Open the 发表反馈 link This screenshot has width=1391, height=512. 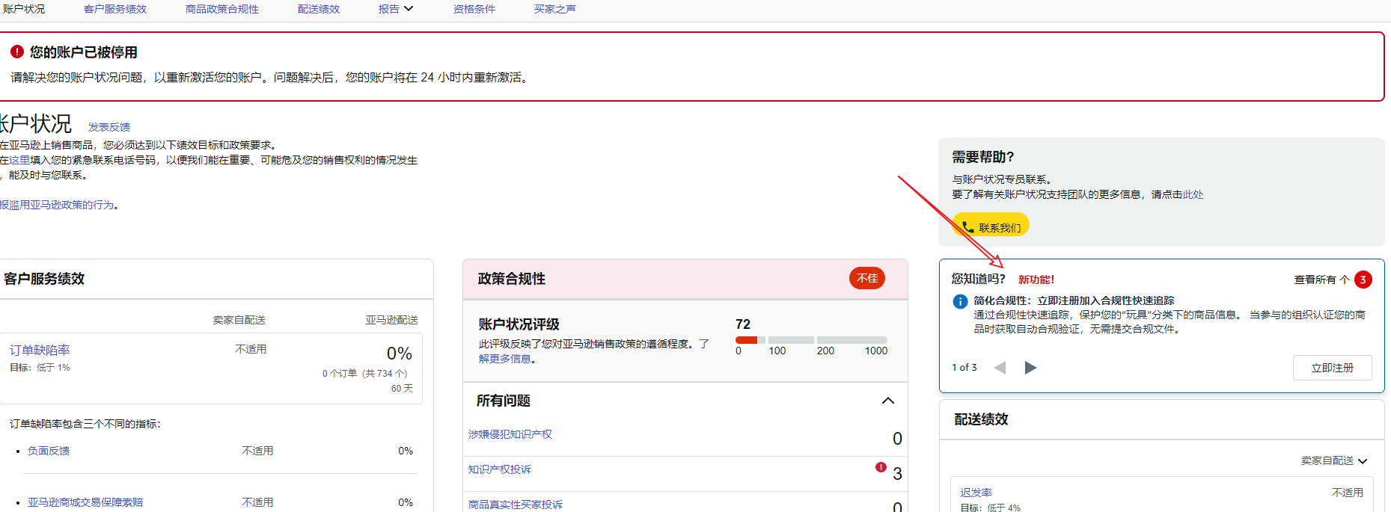(x=109, y=127)
